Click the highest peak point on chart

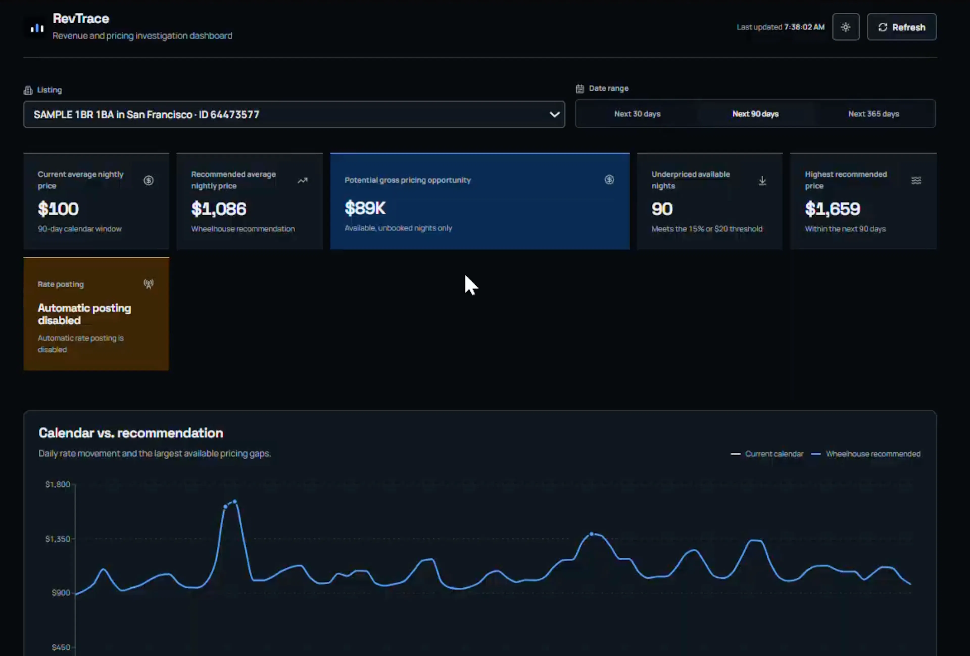click(x=235, y=501)
